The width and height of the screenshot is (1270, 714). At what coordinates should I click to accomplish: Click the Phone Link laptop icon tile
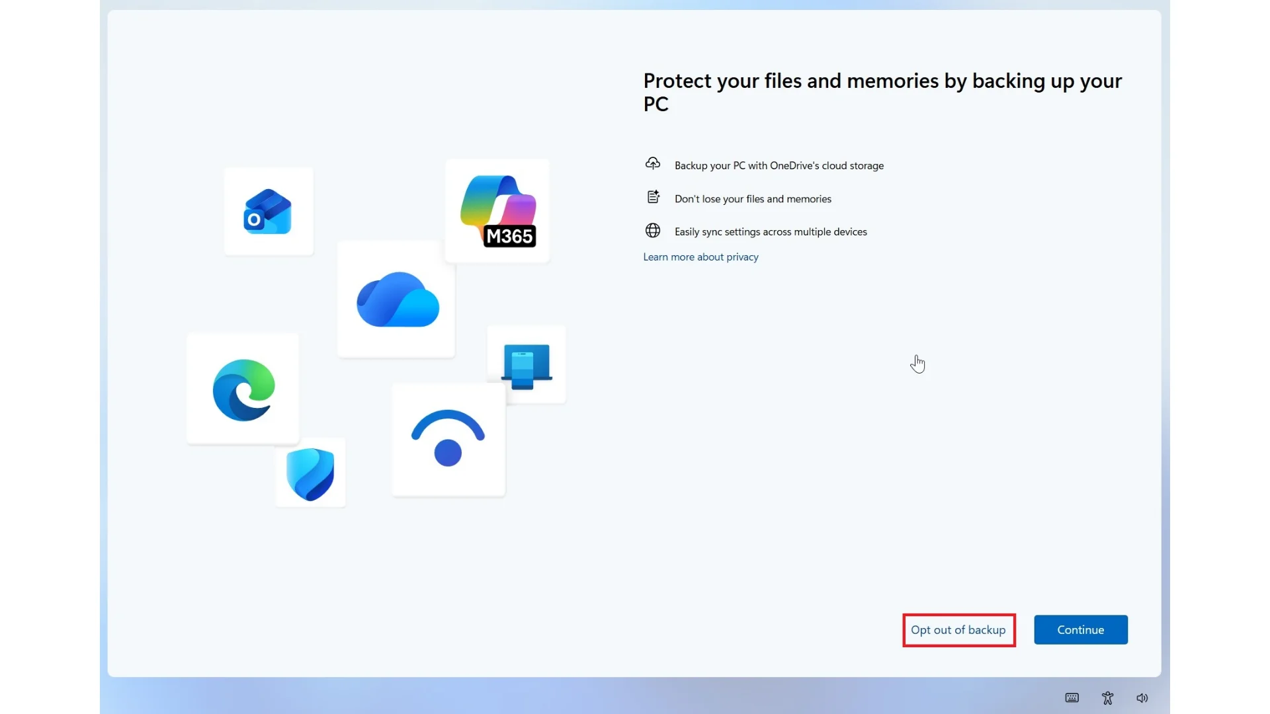(527, 366)
